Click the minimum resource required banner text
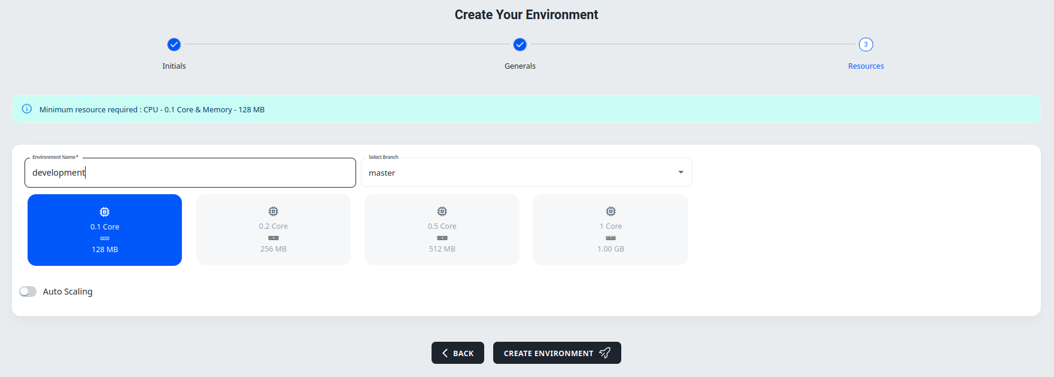This screenshot has width=1054, height=377. (152, 110)
